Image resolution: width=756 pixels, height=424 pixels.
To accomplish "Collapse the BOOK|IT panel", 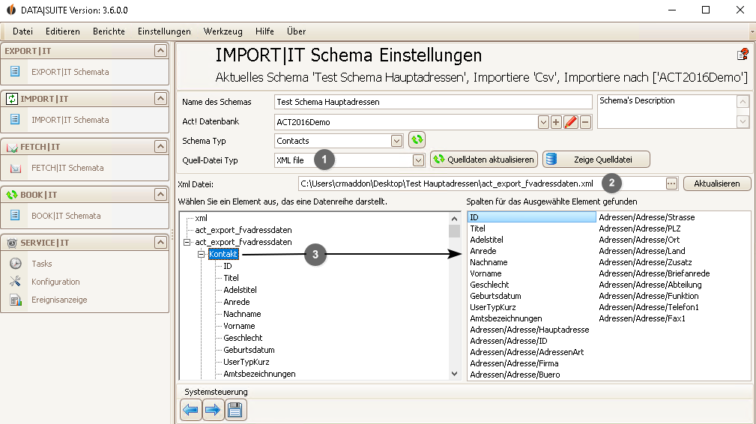I will tap(160, 194).
